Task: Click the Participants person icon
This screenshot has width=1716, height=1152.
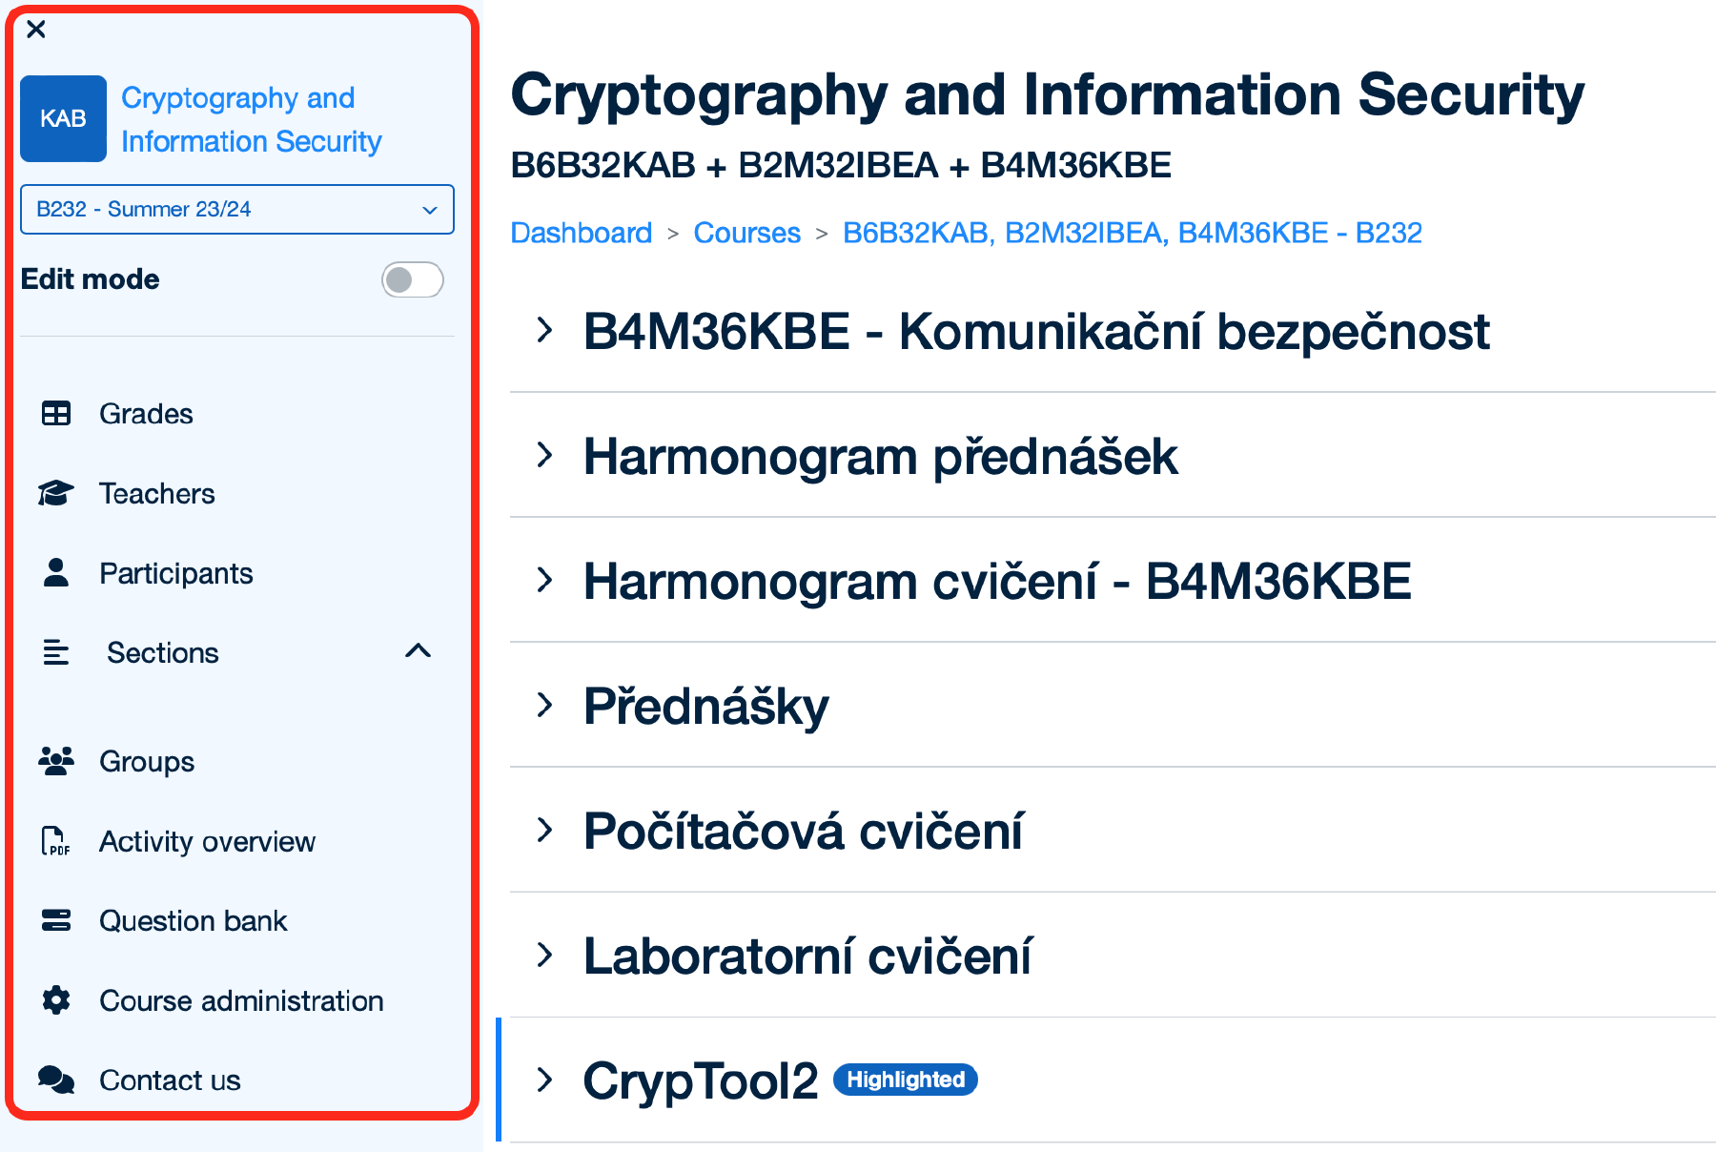Action: pos(56,572)
